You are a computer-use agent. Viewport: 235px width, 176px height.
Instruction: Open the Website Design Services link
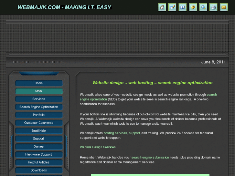pos(98,147)
